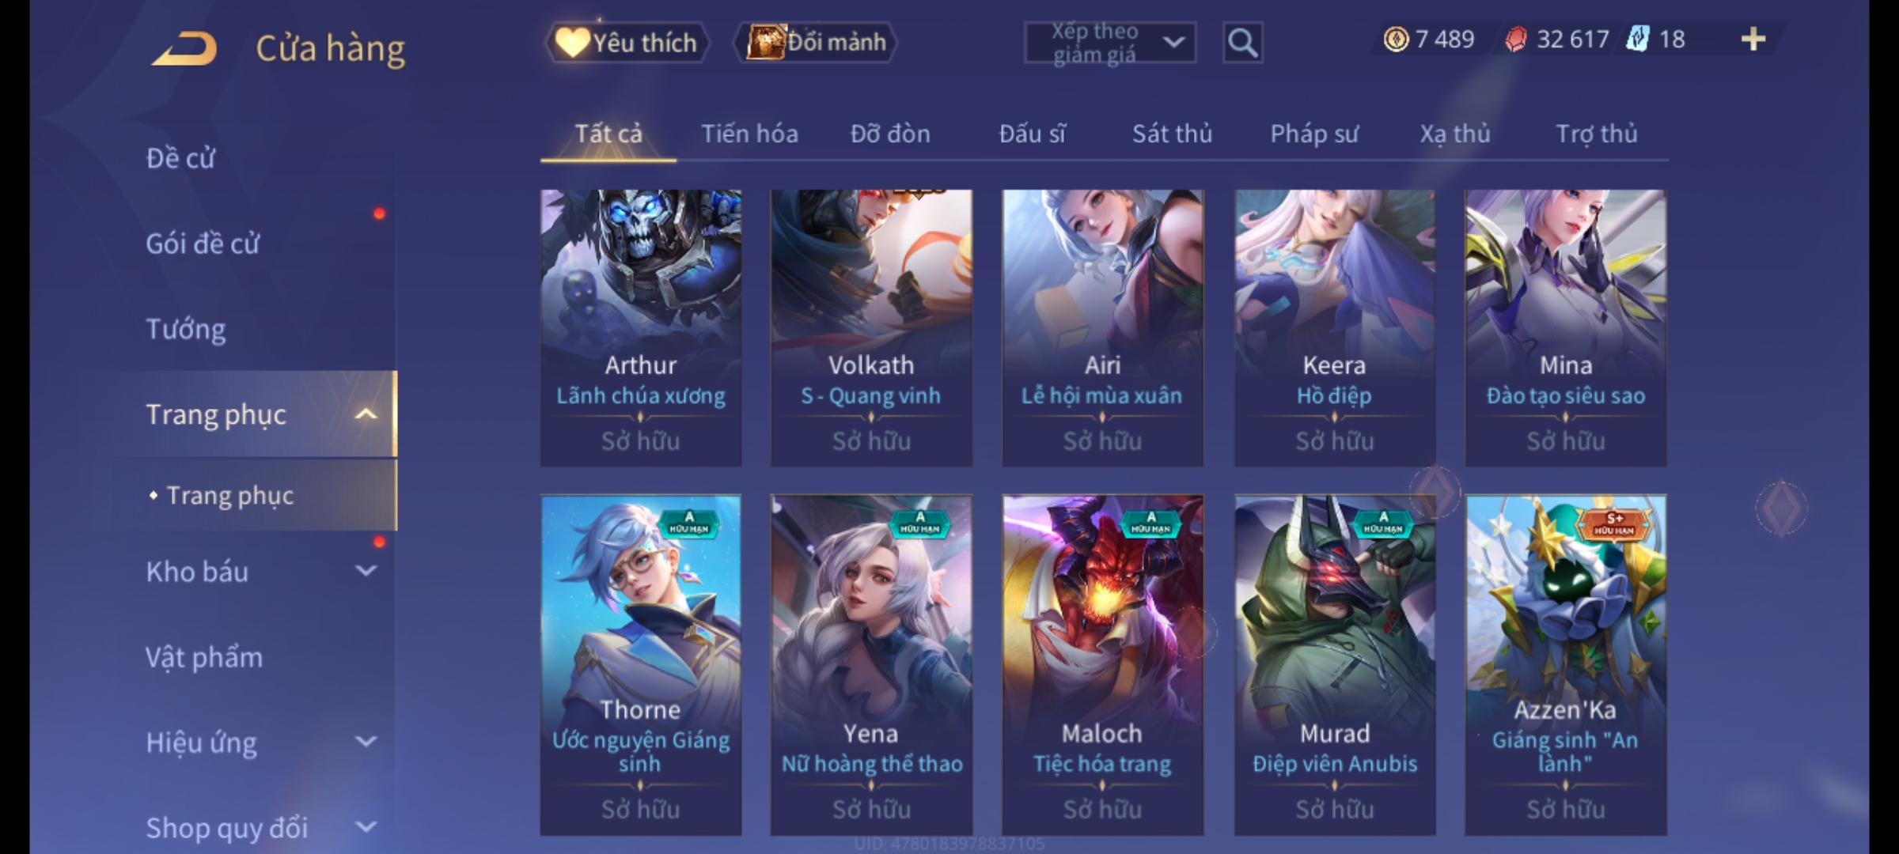Click the back arrow icon beside Cửa hàng

(x=184, y=48)
